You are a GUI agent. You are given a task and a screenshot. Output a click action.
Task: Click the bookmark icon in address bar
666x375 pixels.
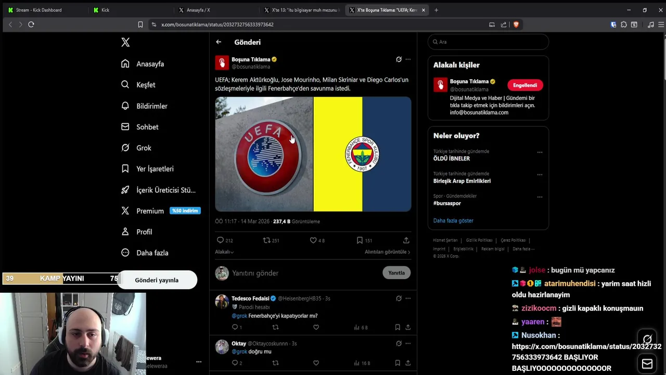tap(140, 24)
